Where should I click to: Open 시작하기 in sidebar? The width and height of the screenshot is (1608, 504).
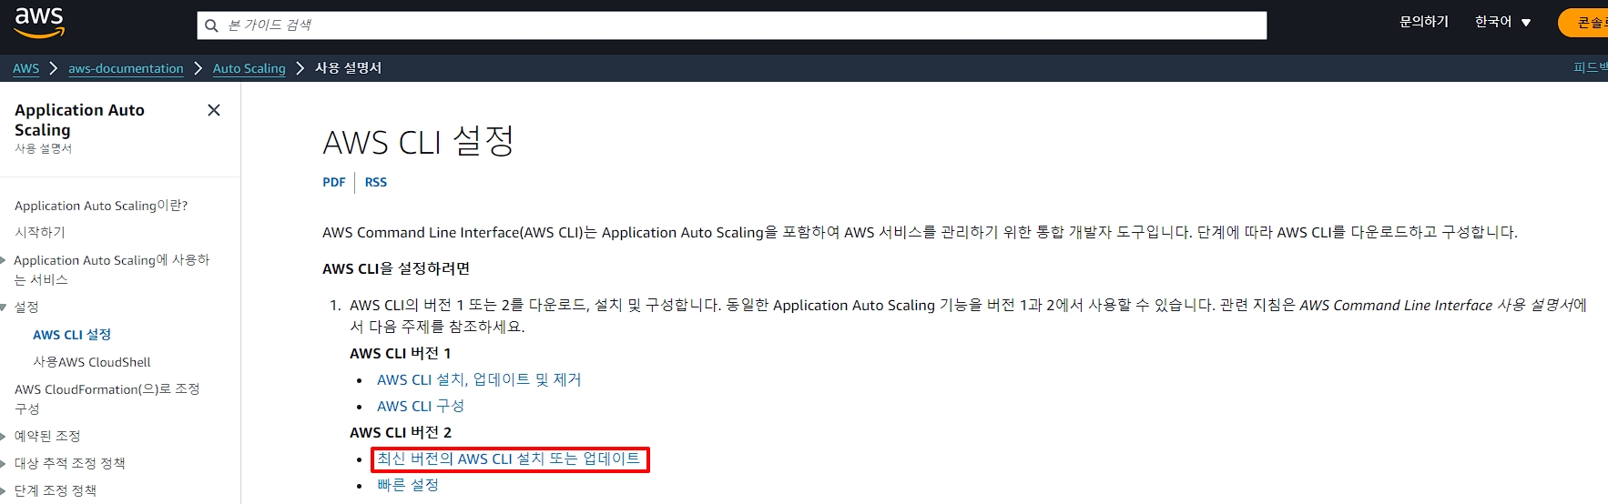click(x=40, y=233)
